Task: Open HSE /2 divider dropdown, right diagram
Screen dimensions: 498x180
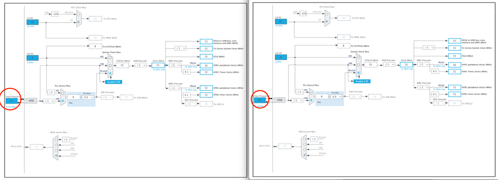Action: (297, 100)
